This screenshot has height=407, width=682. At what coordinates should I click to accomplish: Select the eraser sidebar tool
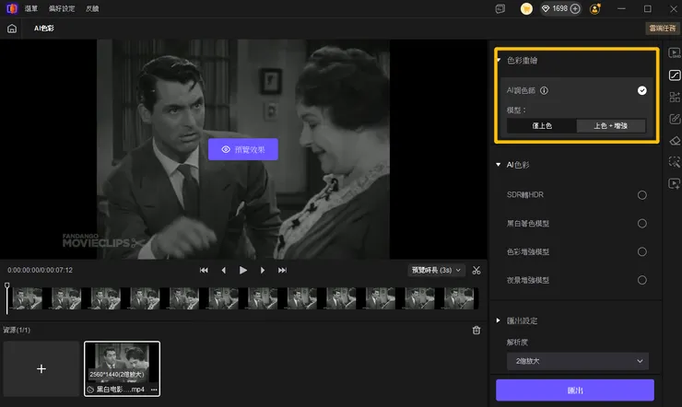[675, 141]
